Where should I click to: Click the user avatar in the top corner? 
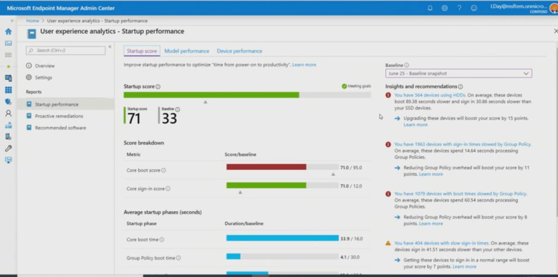point(554,9)
